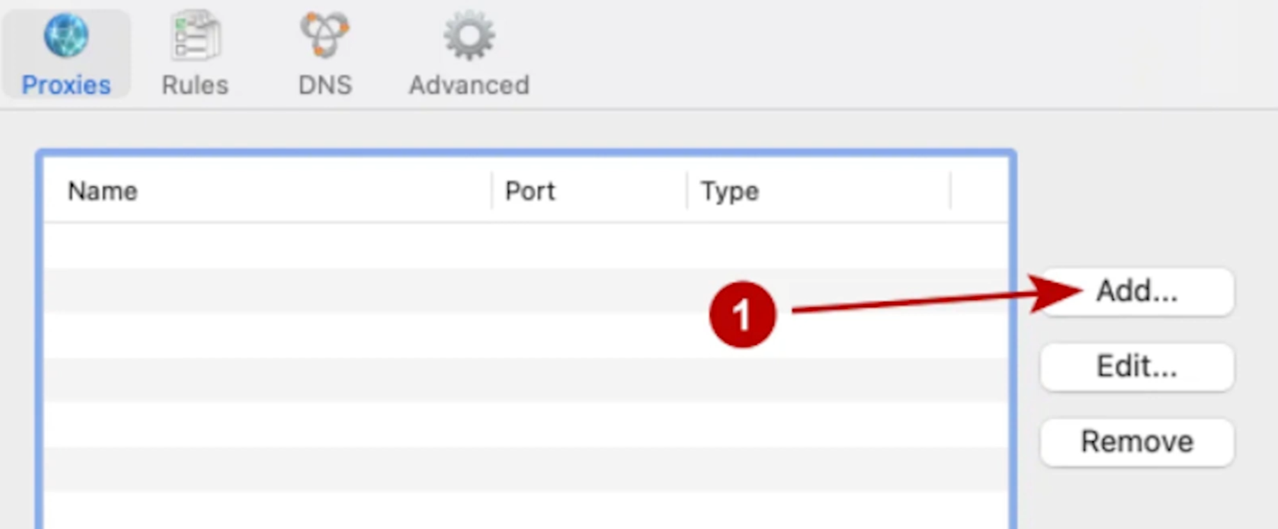
Task: Click the Rules checklist icon
Action: [x=196, y=36]
